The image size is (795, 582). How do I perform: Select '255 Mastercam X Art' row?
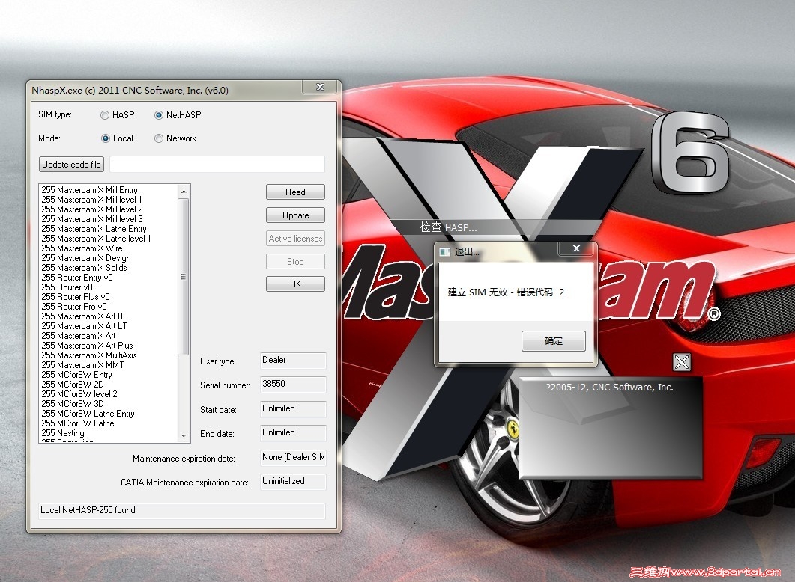click(x=109, y=336)
